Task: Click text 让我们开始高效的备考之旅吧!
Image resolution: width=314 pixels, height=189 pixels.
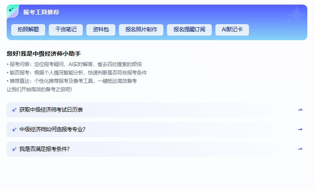Action: click(x=39, y=89)
